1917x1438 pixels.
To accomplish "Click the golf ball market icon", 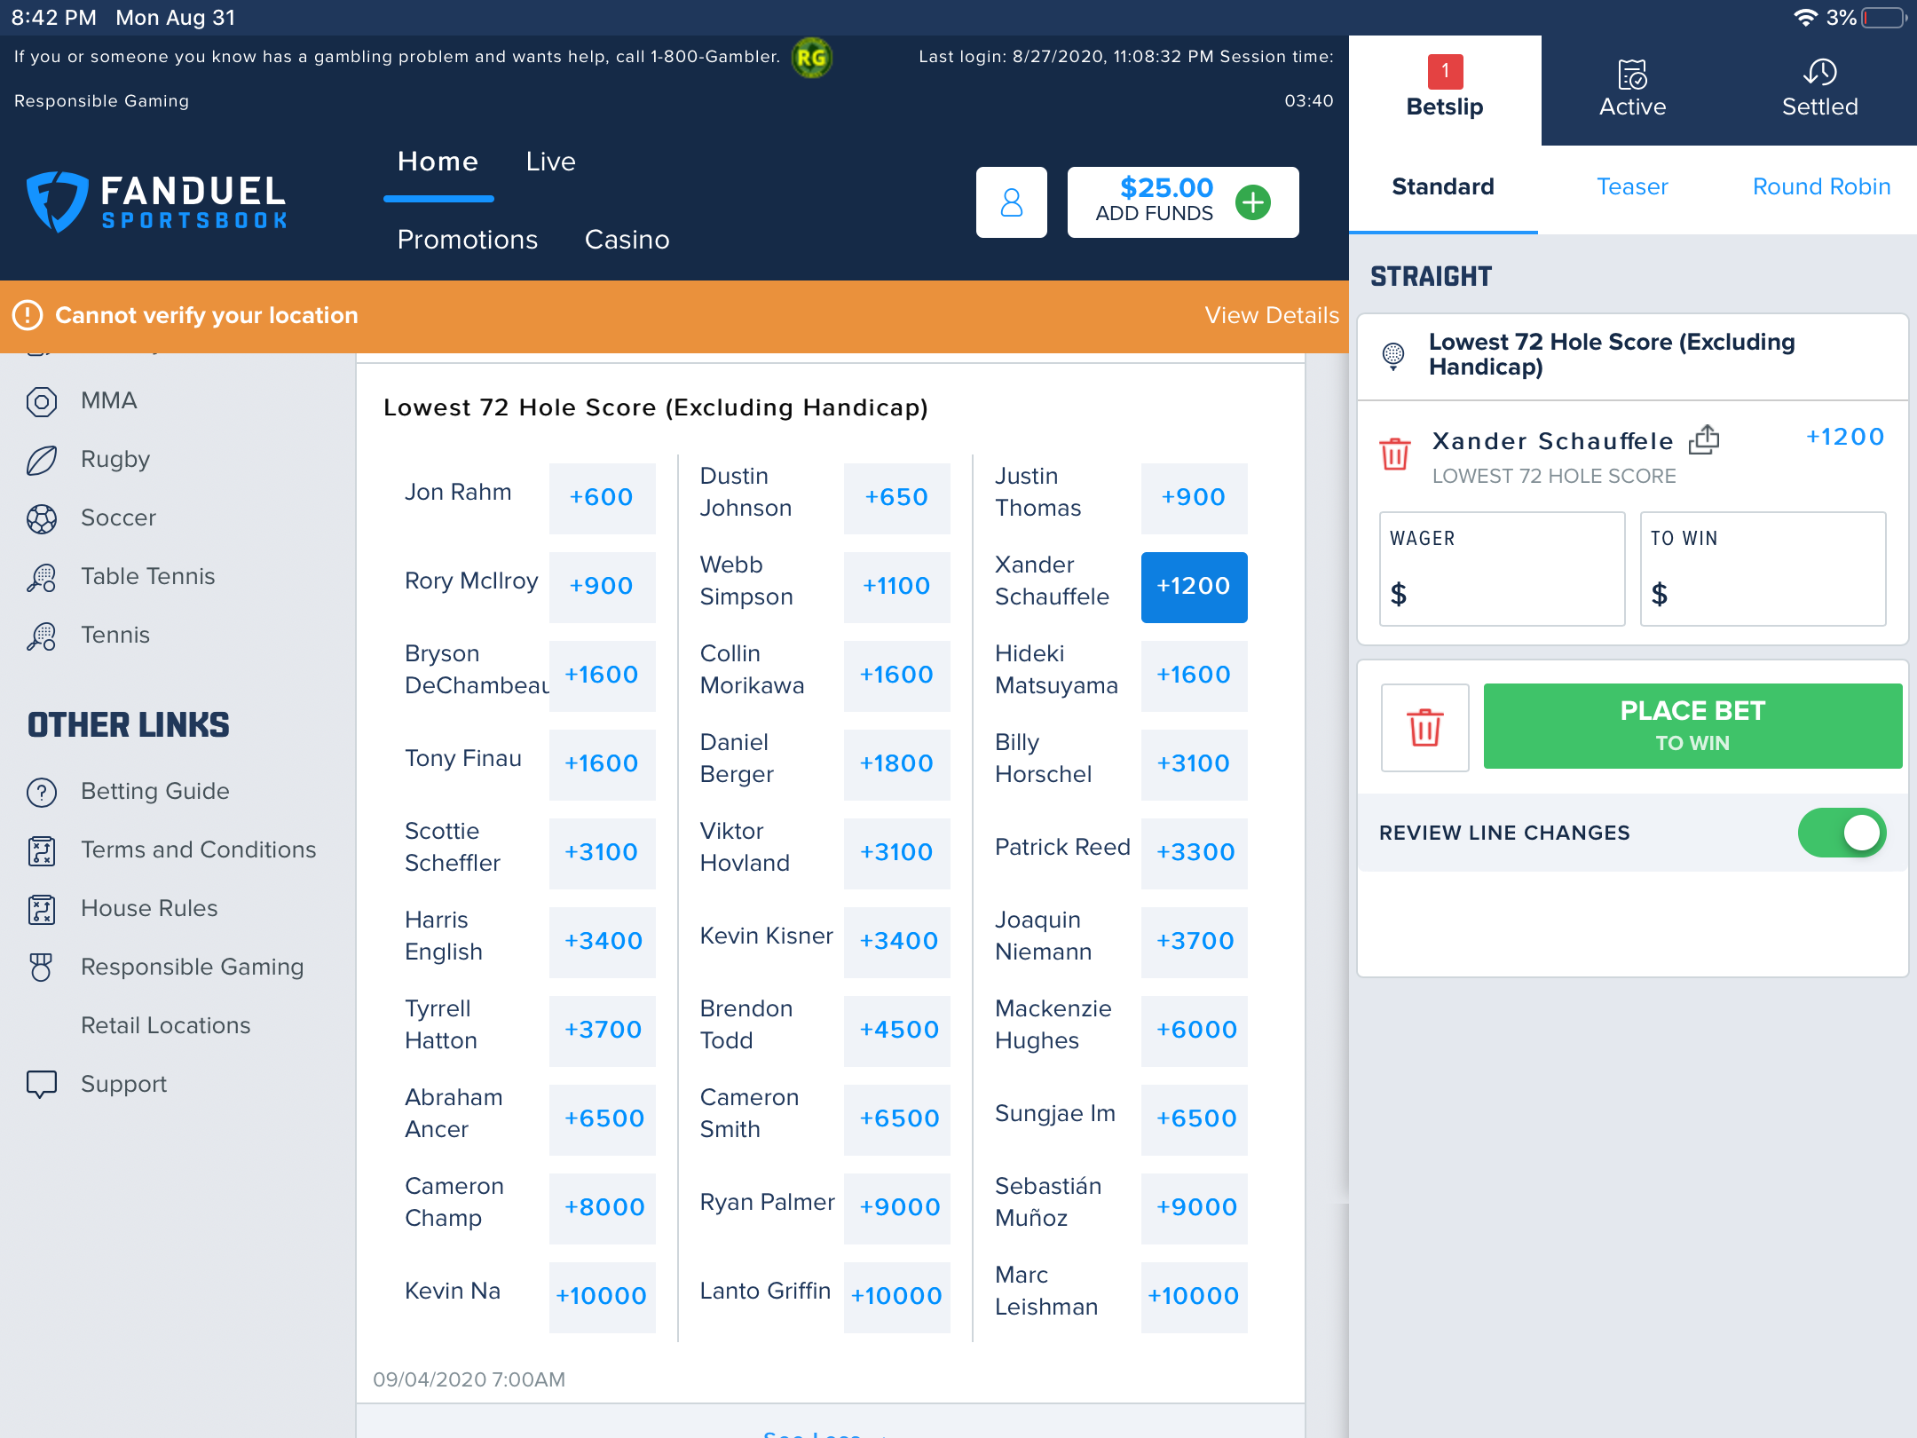I will tap(1393, 356).
